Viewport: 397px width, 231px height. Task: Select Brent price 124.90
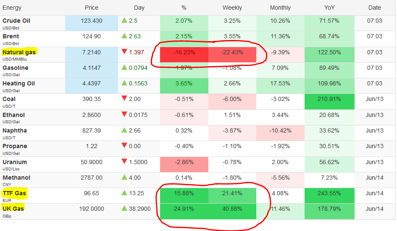point(92,36)
